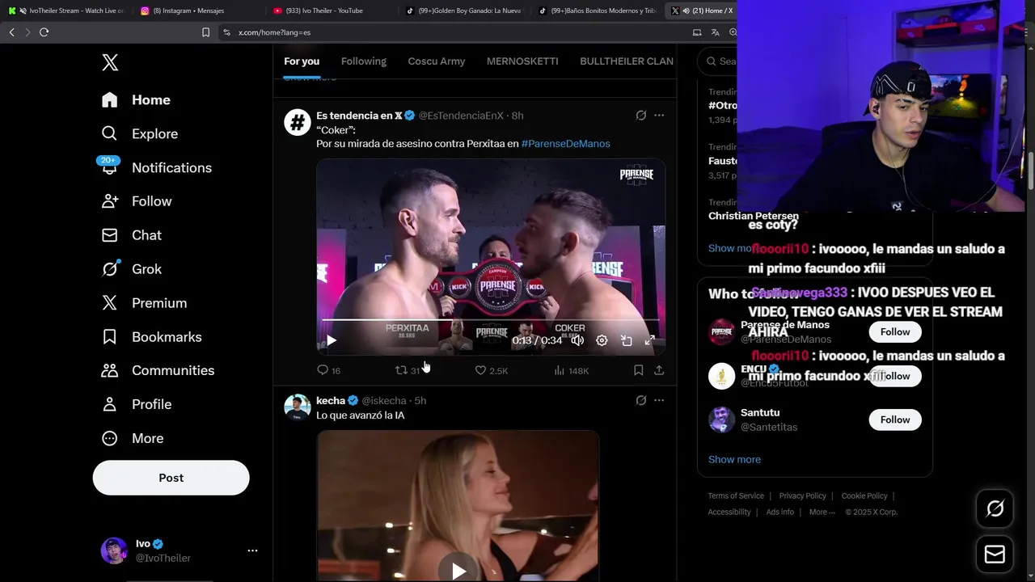Expand the More sidebar menu
Image resolution: width=1035 pixels, height=582 pixels.
[x=133, y=438]
